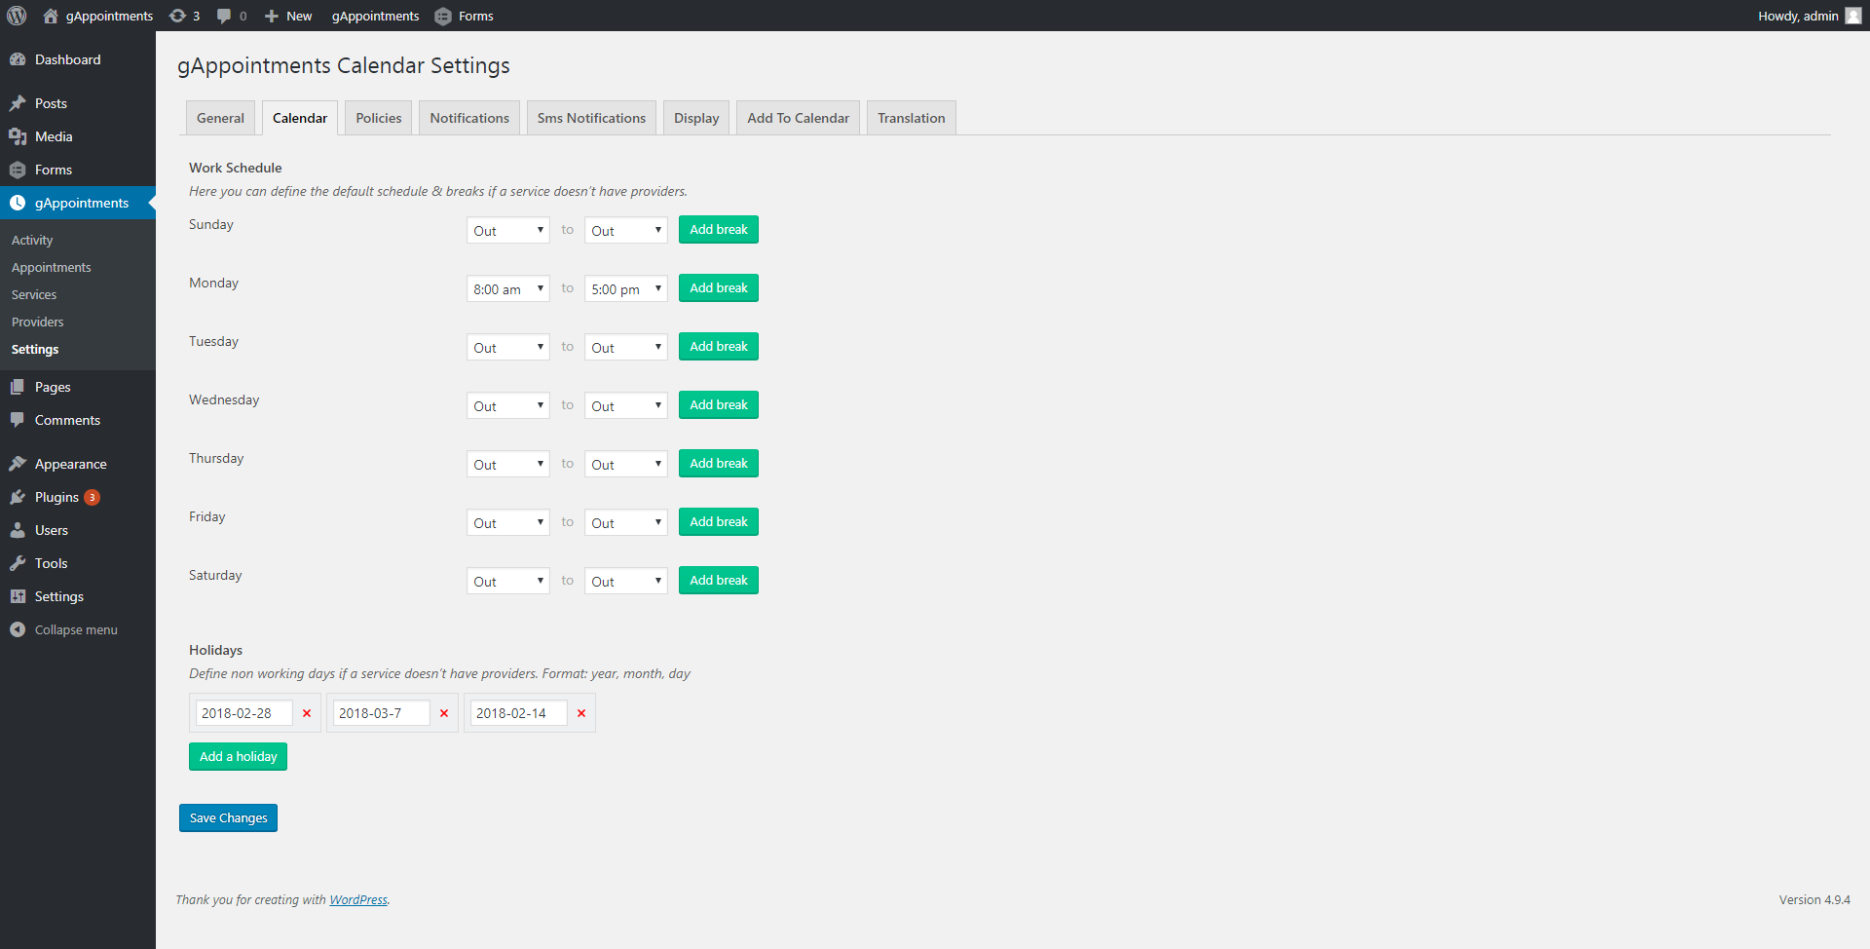Open Monday start time dropdown
Screen dimensions: 1870x949
[x=508, y=288]
